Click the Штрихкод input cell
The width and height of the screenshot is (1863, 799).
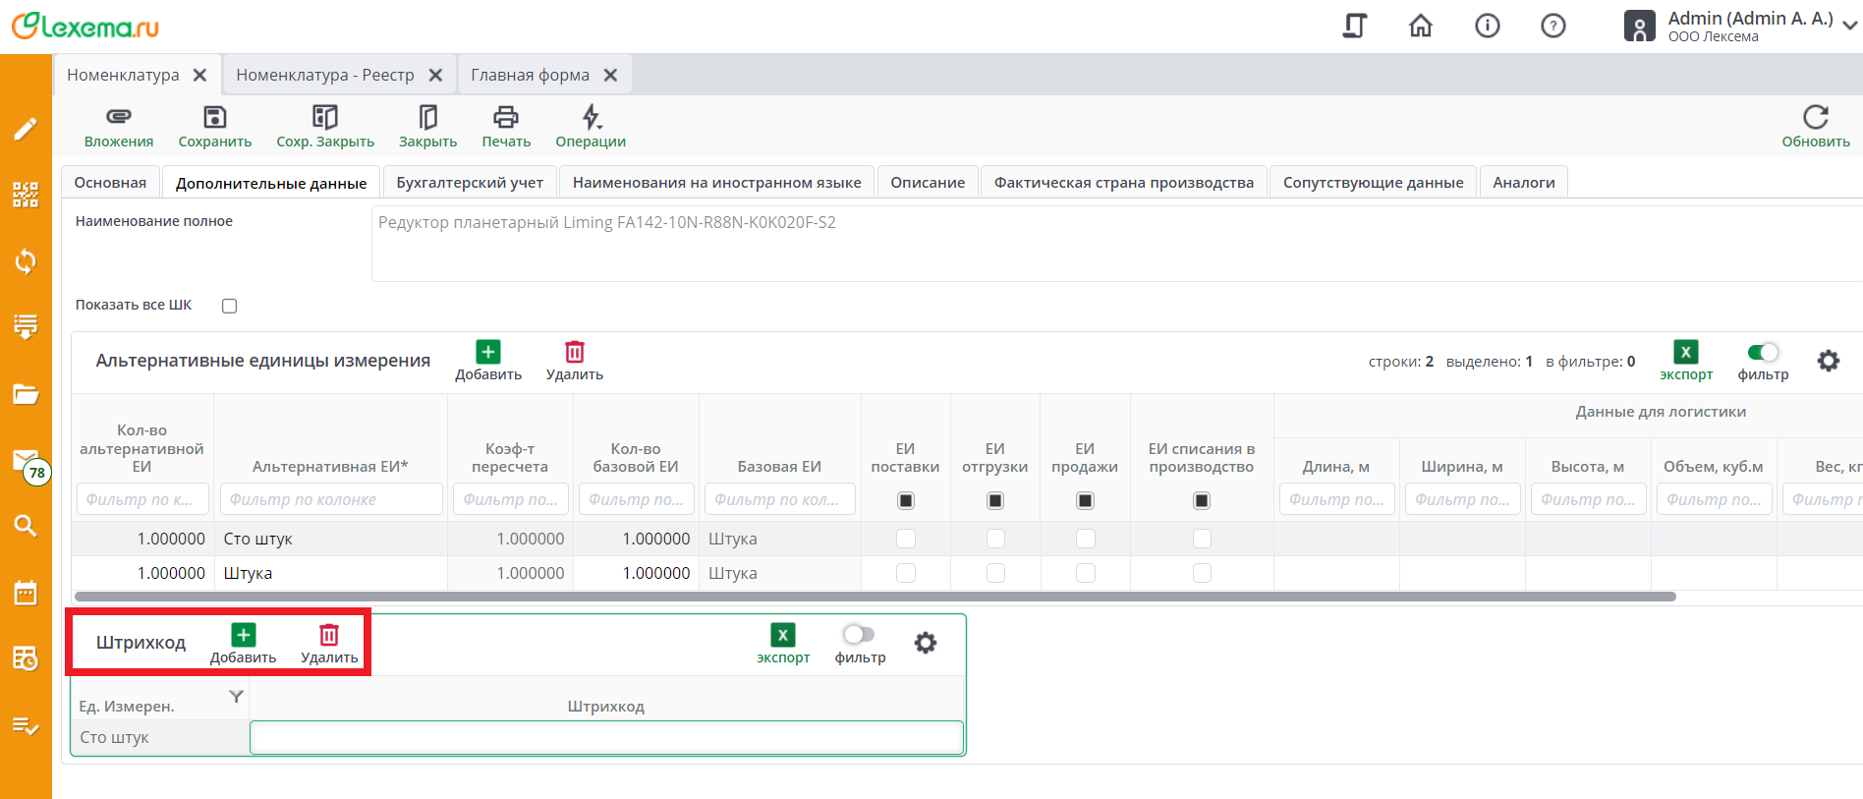point(605,737)
